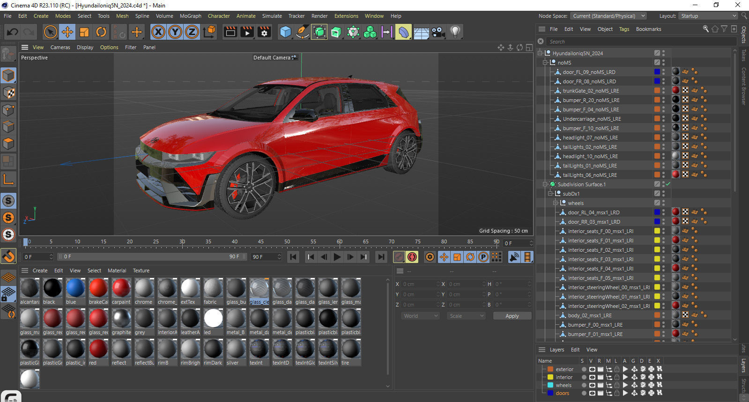The width and height of the screenshot is (749, 402).
Task: Open the Node Space dropdown
Action: tap(608, 16)
